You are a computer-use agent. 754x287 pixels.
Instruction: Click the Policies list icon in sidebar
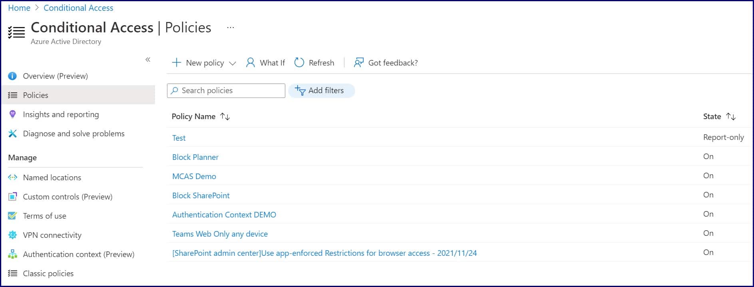(x=13, y=95)
